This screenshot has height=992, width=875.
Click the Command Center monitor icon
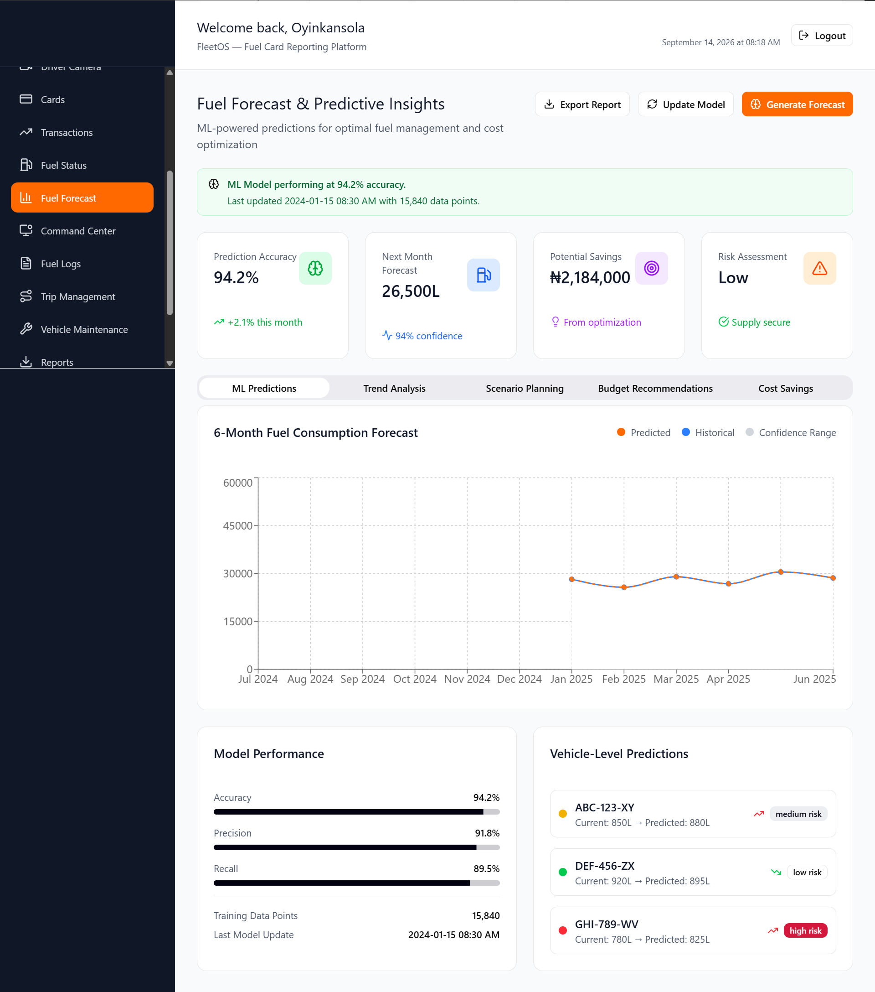pyautogui.click(x=26, y=230)
